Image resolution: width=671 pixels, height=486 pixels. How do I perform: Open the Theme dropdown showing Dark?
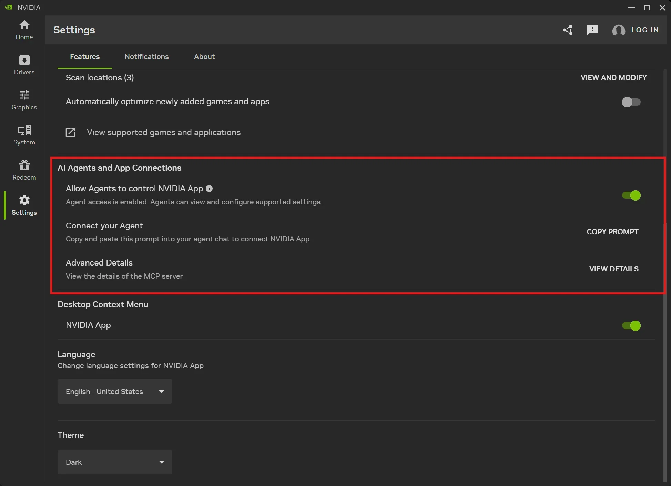[x=115, y=462]
